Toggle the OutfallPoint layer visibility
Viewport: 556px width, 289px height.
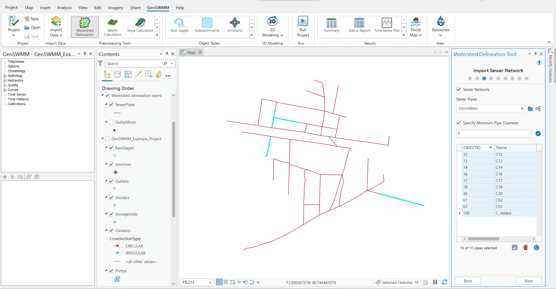pos(111,122)
